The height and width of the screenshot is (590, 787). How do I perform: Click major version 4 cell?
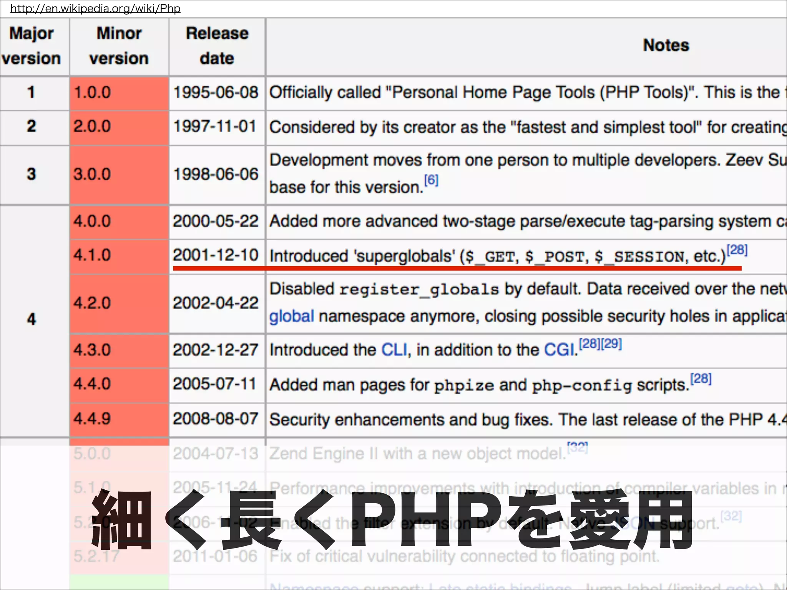coord(32,320)
